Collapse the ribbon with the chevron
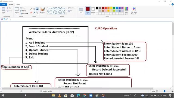 (170, 4)
